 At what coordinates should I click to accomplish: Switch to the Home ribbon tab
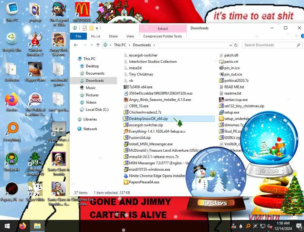point(96,36)
